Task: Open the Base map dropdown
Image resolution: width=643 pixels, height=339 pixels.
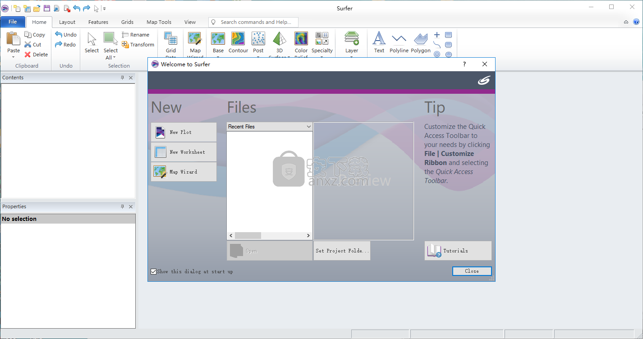Action: (x=218, y=57)
